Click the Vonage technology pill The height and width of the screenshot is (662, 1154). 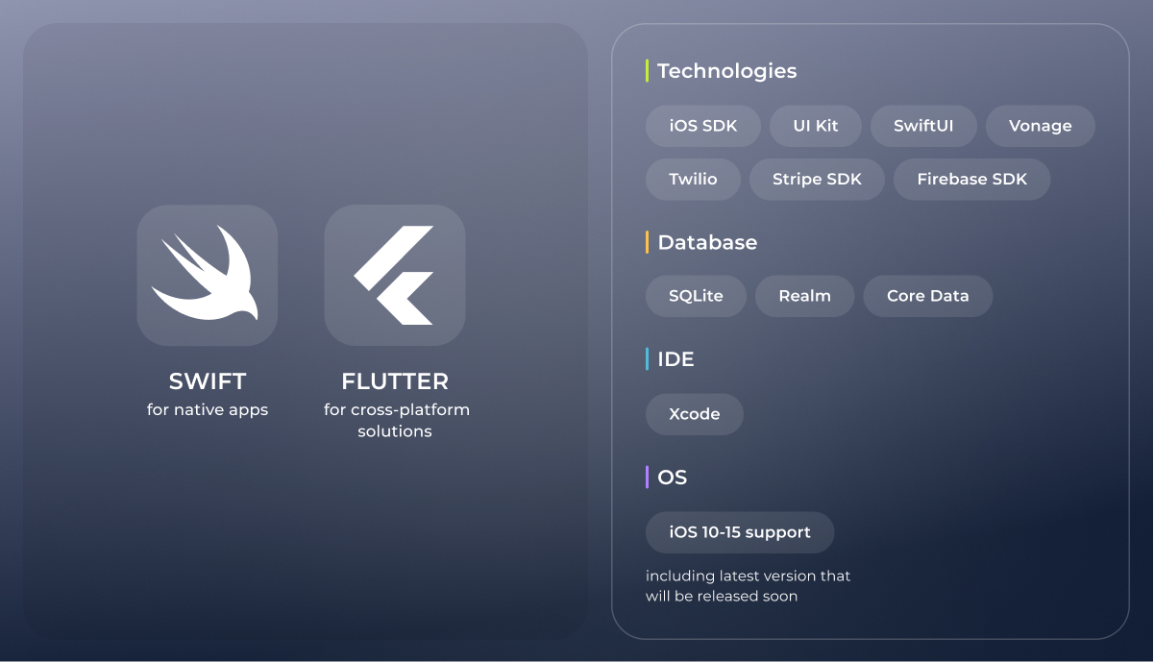(x=1041, y=126)
